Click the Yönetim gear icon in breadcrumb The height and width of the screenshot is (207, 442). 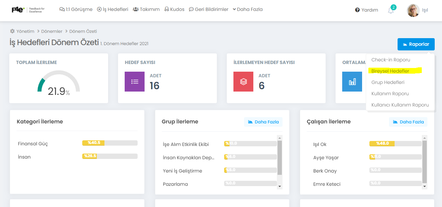(x=12, y=31)
